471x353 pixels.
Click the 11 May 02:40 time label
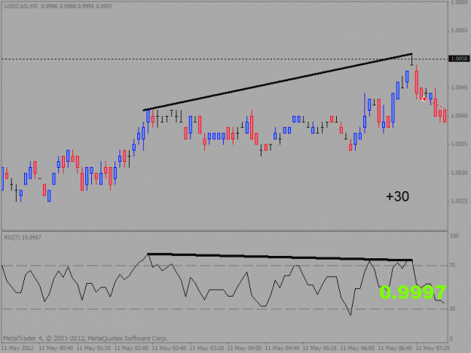point(169,348)
